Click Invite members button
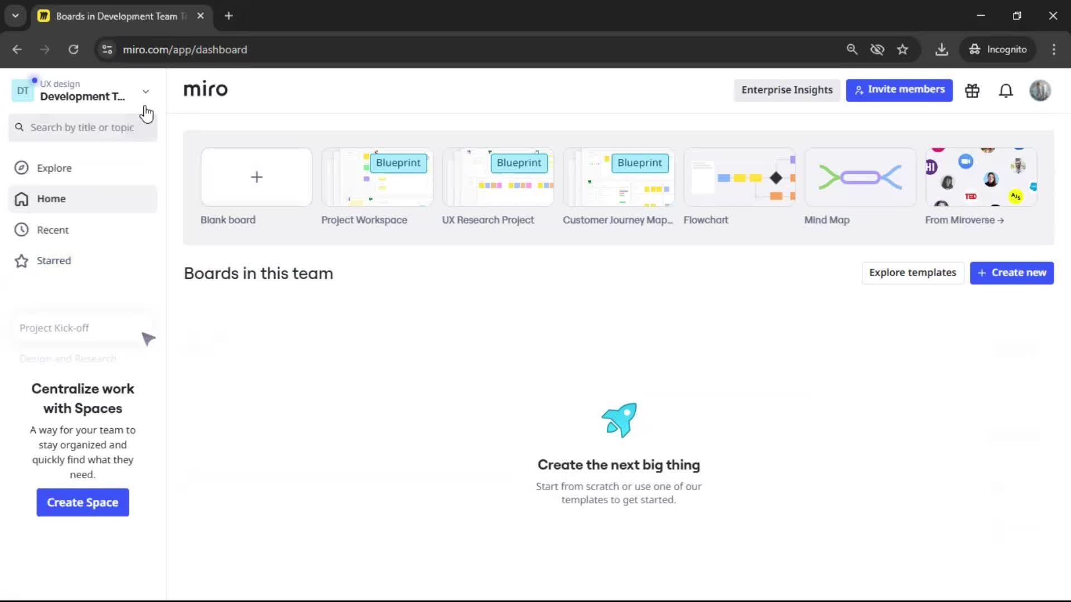The width and height of the screenshot is (1071, 602). pos(899,90)
